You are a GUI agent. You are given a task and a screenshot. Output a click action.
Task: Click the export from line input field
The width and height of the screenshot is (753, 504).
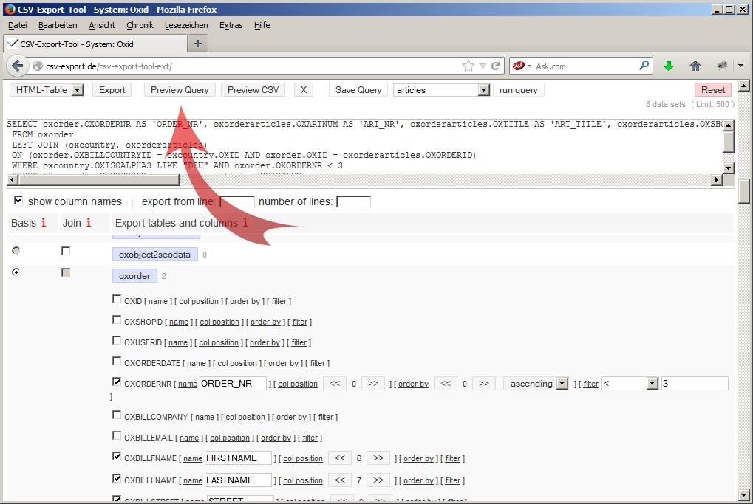pos(237,201)
